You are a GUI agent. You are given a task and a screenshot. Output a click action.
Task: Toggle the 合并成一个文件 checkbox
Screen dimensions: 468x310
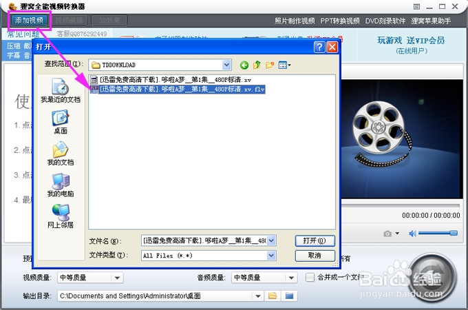[310, 278]
